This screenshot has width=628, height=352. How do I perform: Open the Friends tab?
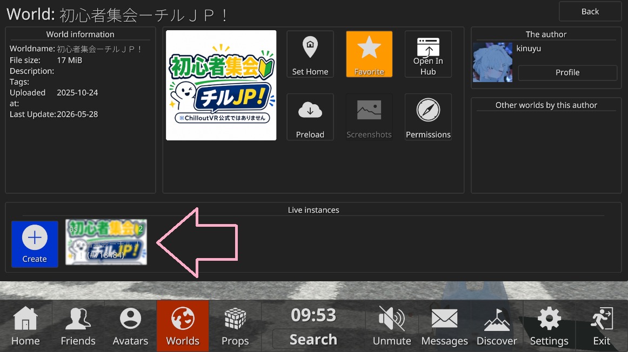pos(78,326)
